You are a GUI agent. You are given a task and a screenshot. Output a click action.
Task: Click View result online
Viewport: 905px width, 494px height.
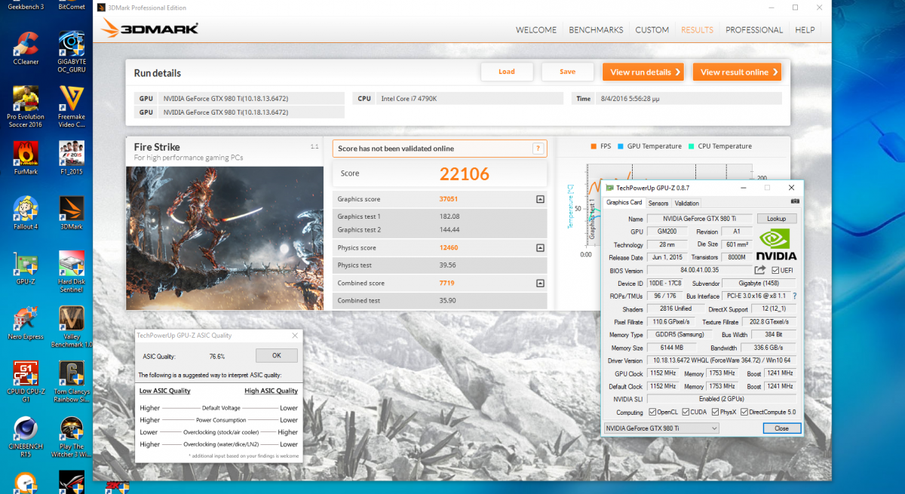[737, 72]
